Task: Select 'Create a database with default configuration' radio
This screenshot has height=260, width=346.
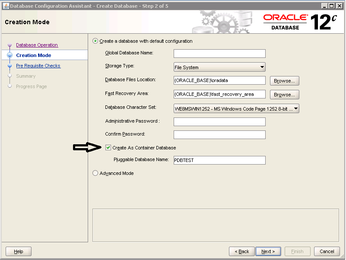Action: (95, 41)
